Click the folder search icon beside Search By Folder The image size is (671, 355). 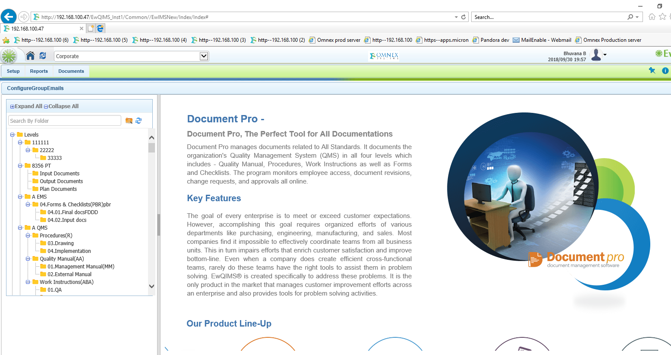click(129, 121)
